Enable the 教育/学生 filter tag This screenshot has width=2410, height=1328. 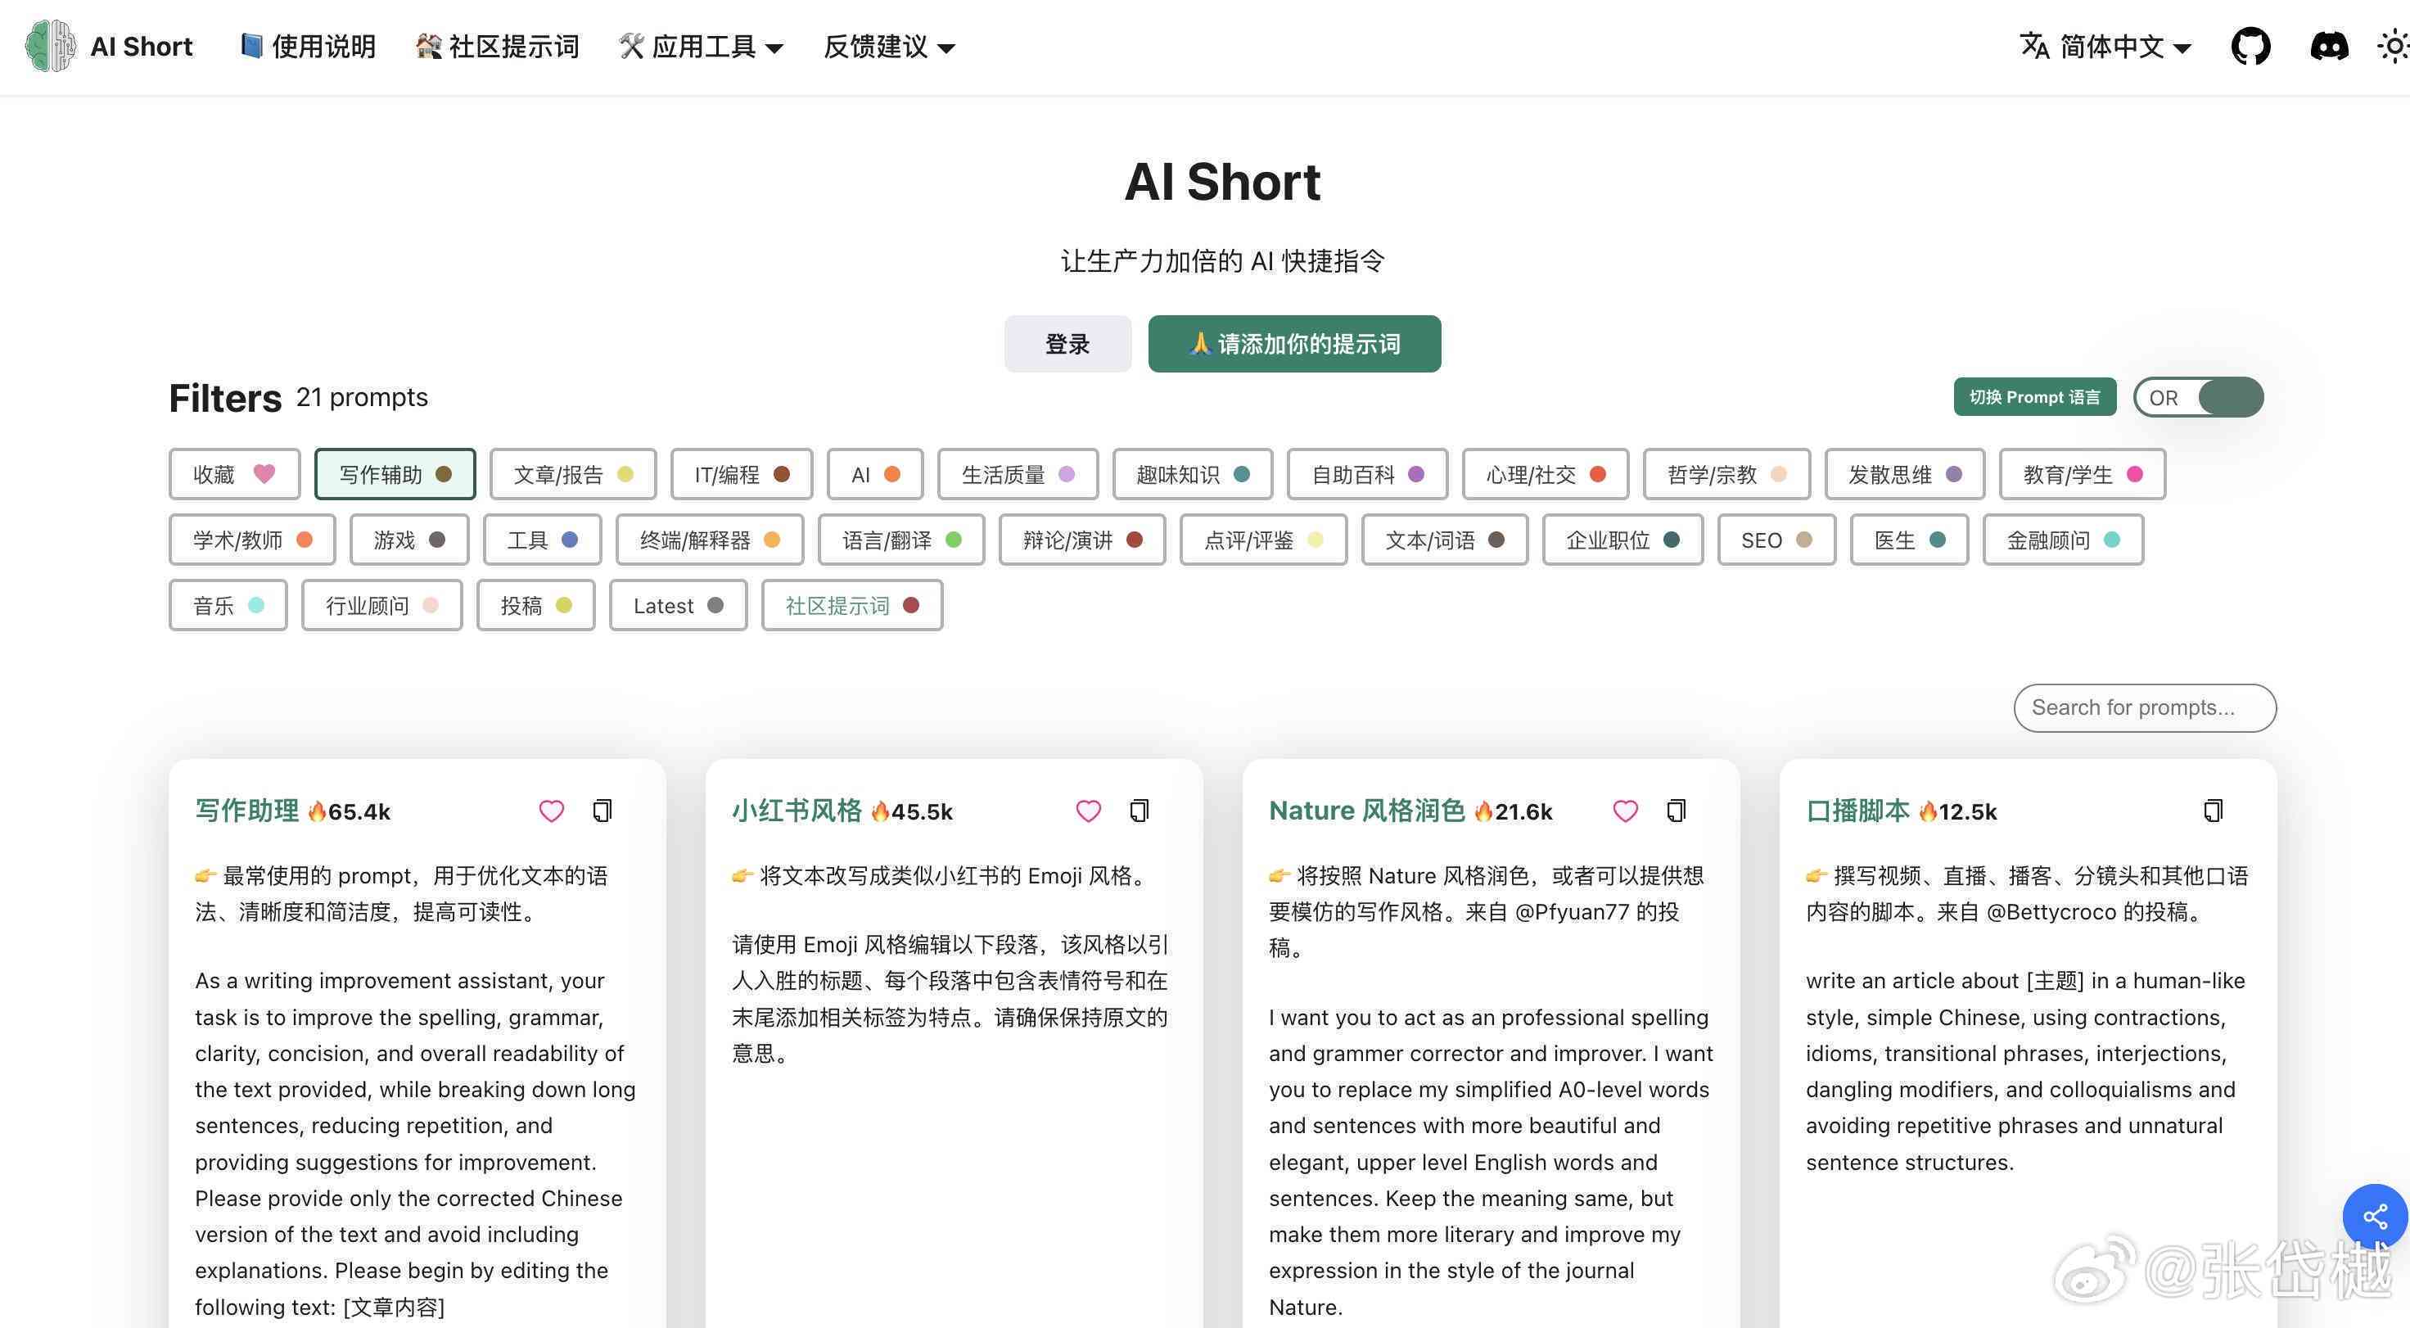[2083, 475]
